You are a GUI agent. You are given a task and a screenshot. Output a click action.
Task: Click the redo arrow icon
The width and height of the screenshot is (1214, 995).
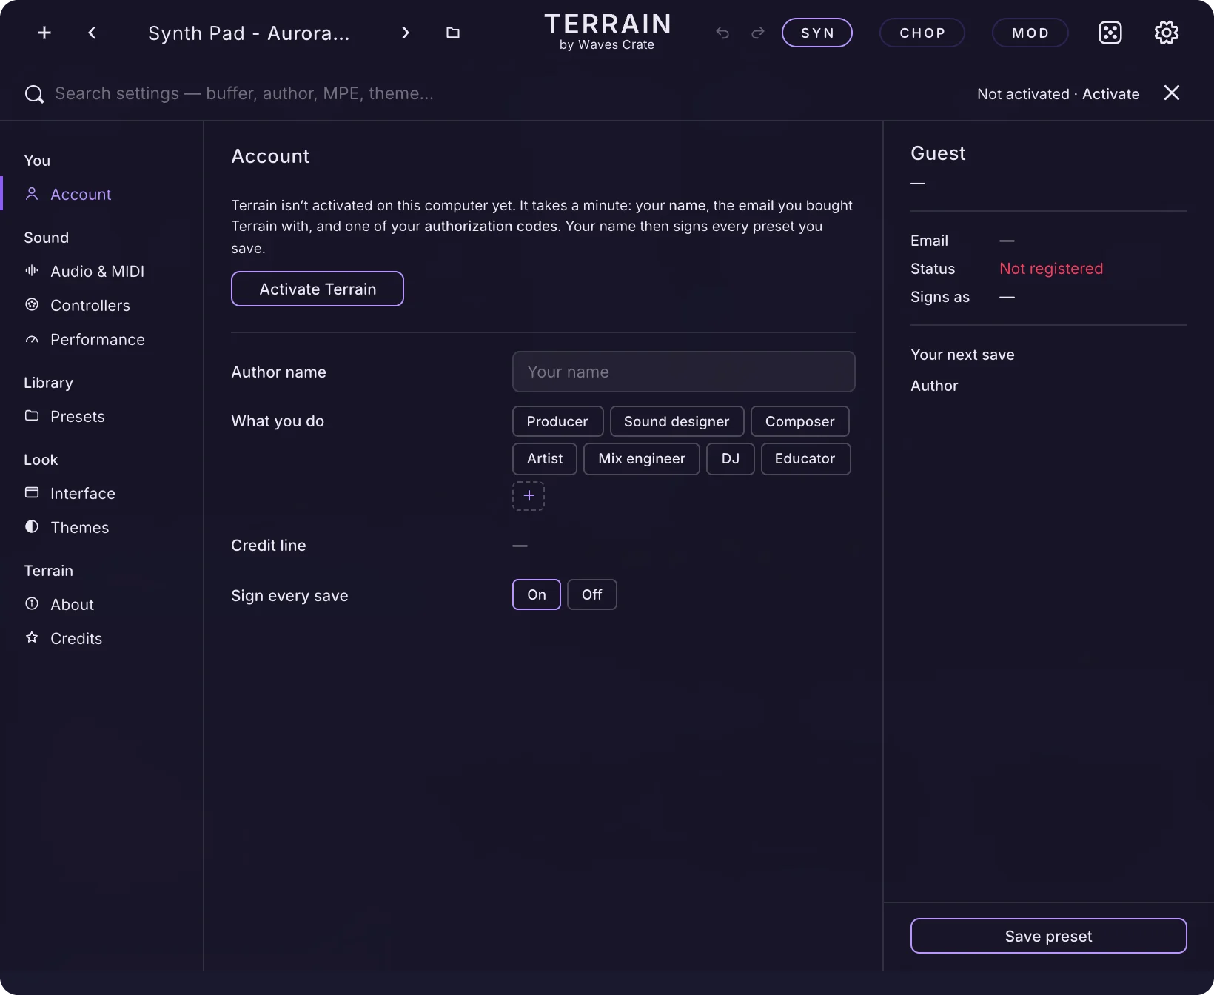coord(758,33)
